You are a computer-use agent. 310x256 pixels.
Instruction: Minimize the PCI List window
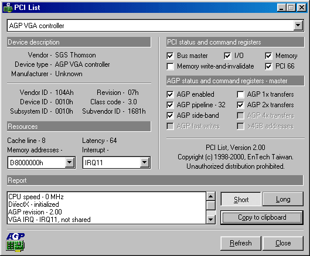(x=281, y=8)
